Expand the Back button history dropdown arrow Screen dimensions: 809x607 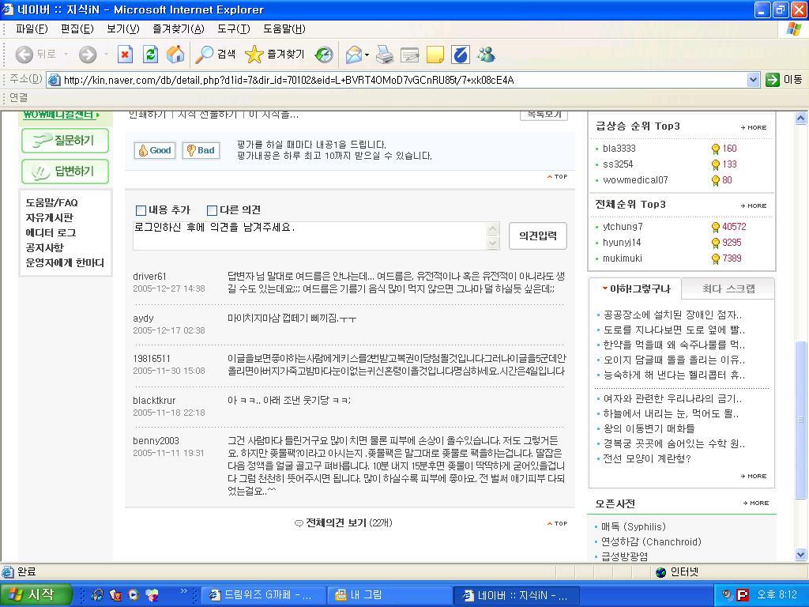pos(66,55)
